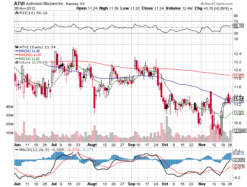247x187 pixels.
Task: Click the MACD value -0.005 in legend
Action: [x=58, y=150]
